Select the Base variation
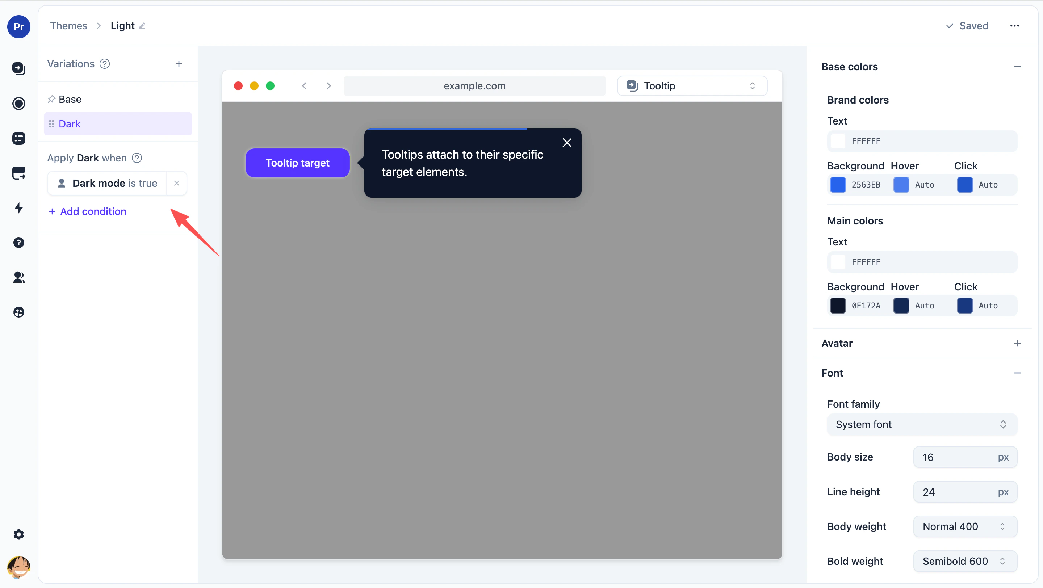Image resolution: width=1043 pixels, height=588 pixels. [x=117, y=99]
